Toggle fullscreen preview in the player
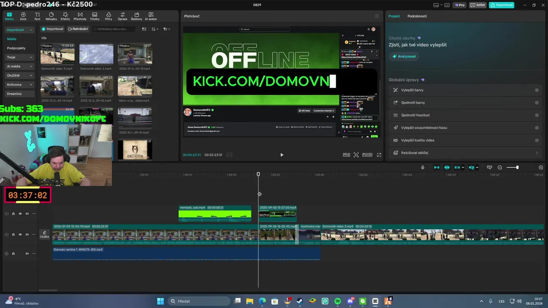The width and height of the screenshot is (548, 308). click(x=379, y=155)
